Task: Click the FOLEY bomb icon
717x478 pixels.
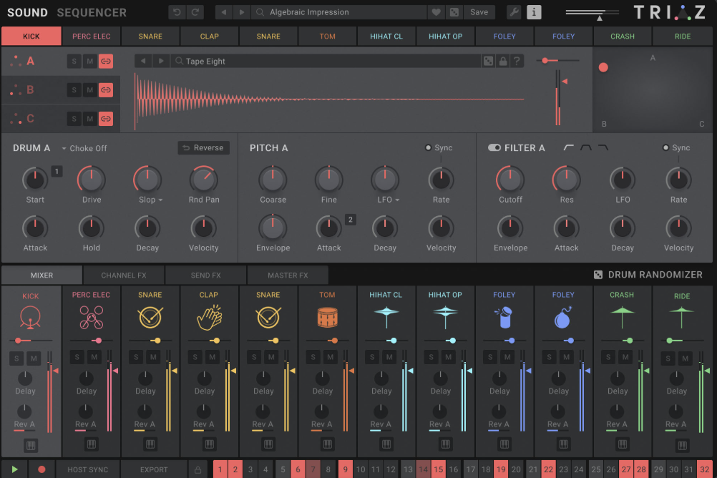Action: click(563, 318)
